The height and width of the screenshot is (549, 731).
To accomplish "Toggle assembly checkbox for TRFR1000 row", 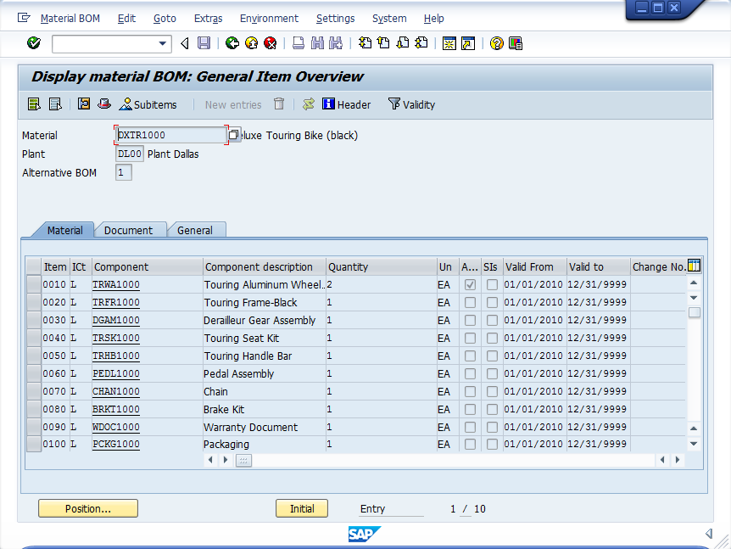I will coord(470,302).
